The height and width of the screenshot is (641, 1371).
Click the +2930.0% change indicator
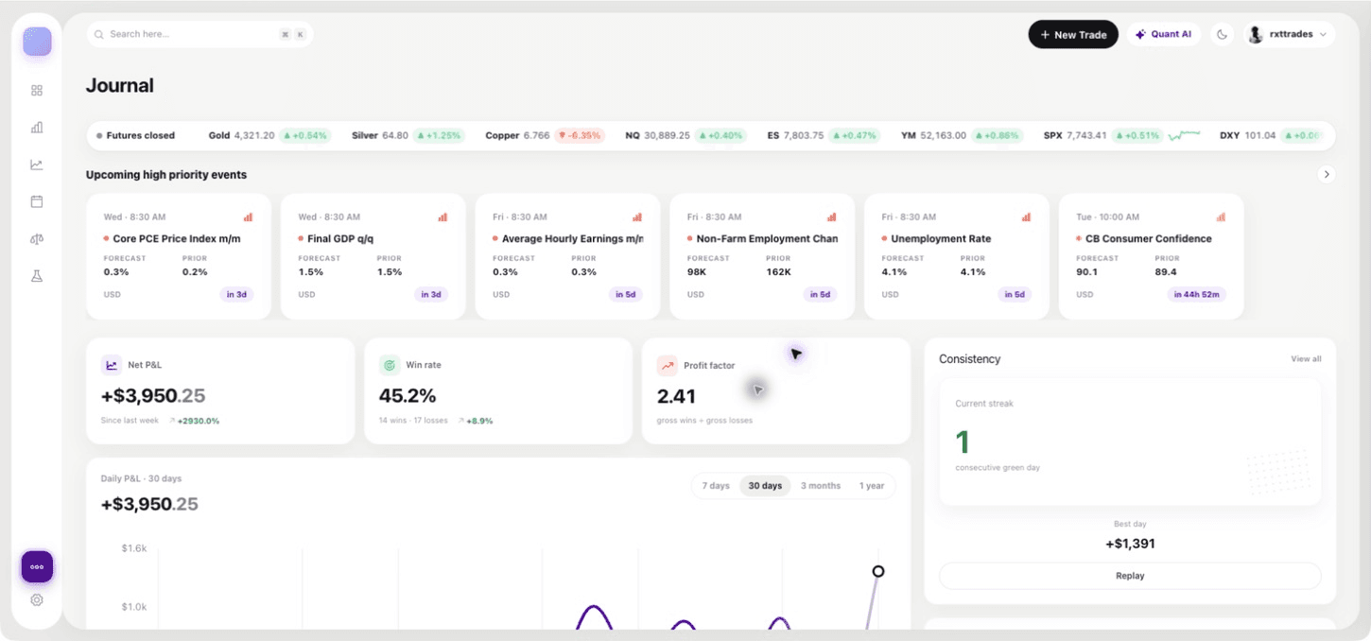click(195, 421)
